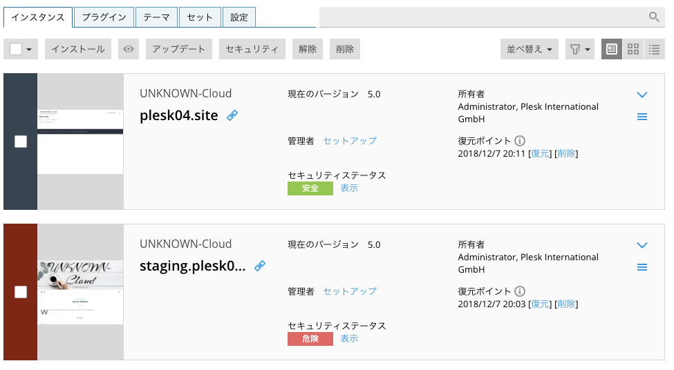674x370 pixels.
Task: Click UNKNOWN-Cloud title above plesk04.site
Action: click(186, 94)
